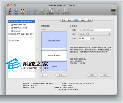123x103 pixels.
Task: Switch to the Partition tab
Action: coord(76,20)
